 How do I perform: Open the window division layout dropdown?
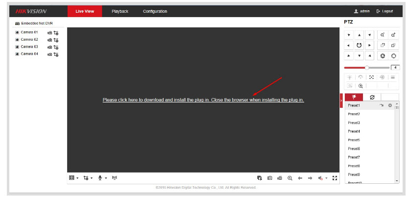tap(73, 178)
